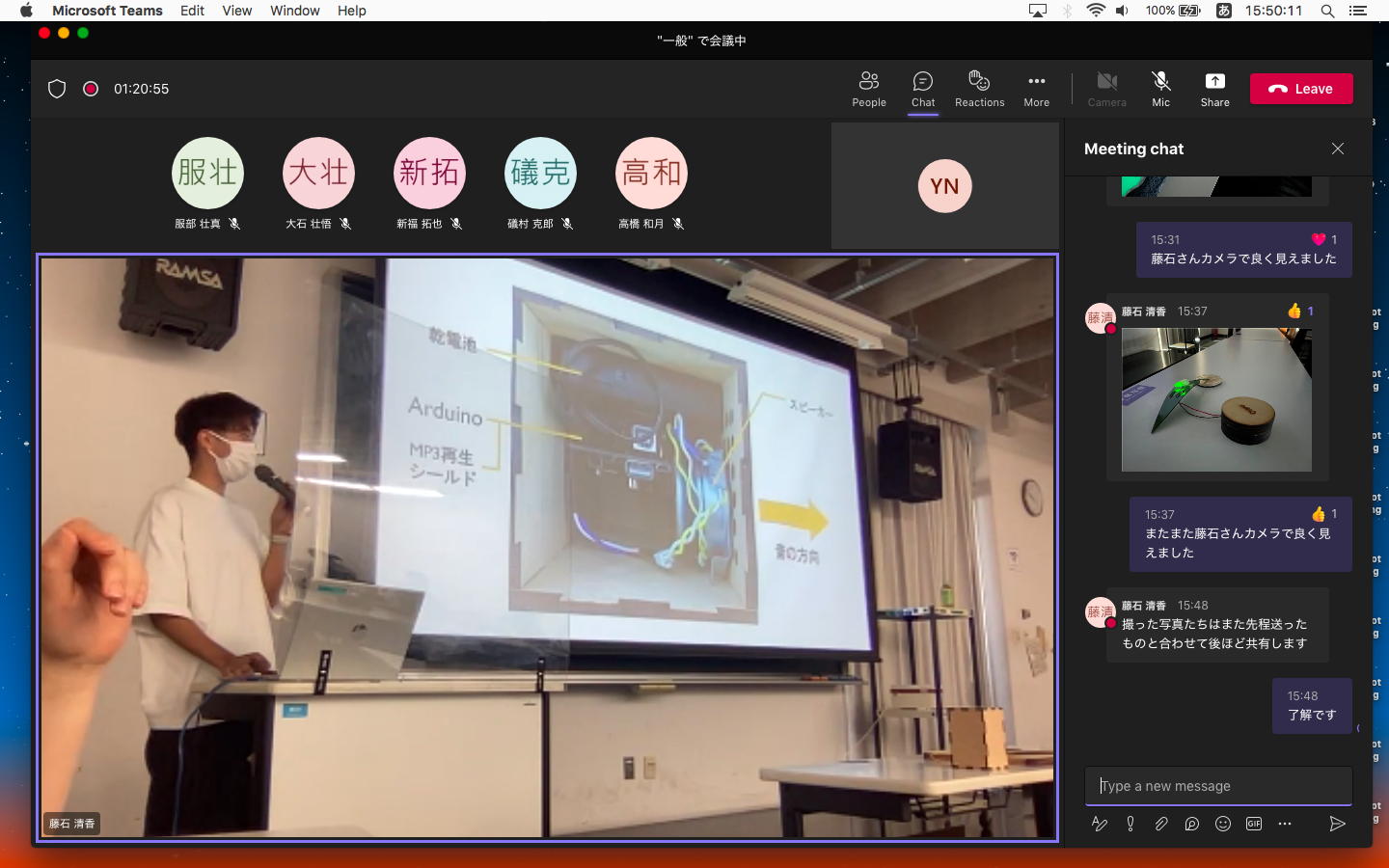
Task: Open the emoji picker
Action: click(x=1222, y=824)
